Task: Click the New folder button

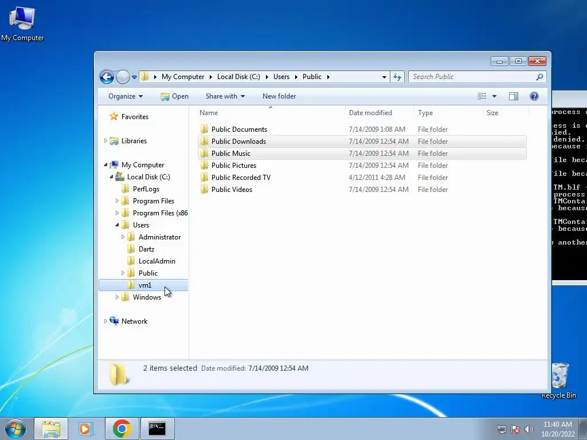Action: tap(279, 96)
